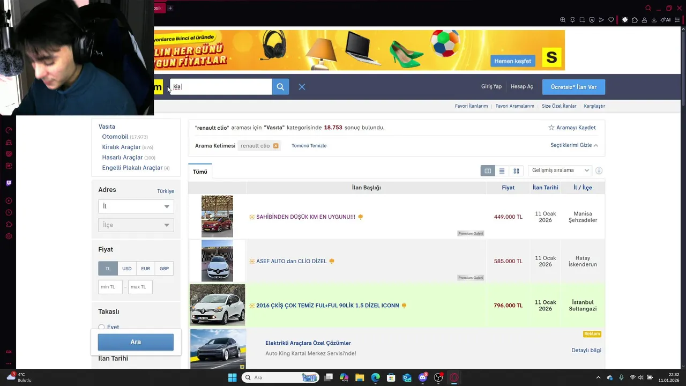Click the ad blocker shield icon
686x386 pixels.
pos(592,20)
